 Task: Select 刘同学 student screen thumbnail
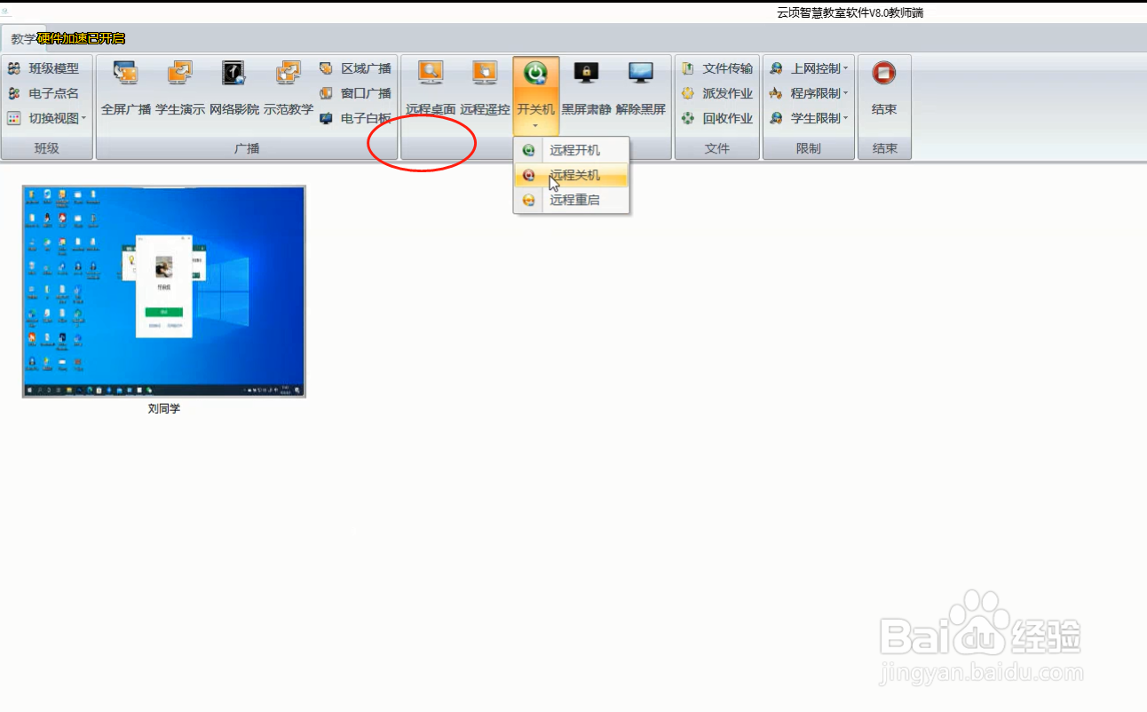(164, 291)
